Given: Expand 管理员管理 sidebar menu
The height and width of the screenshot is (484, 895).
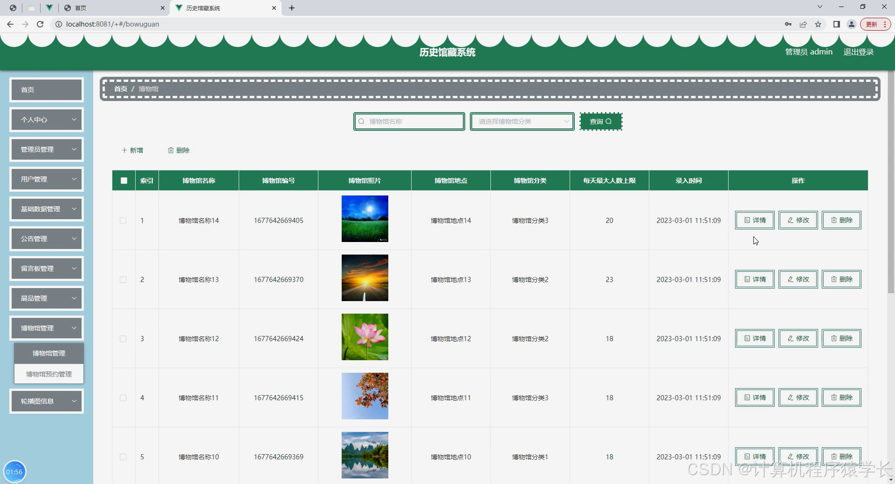Looking at the screenshot, I should click(47, 149).
